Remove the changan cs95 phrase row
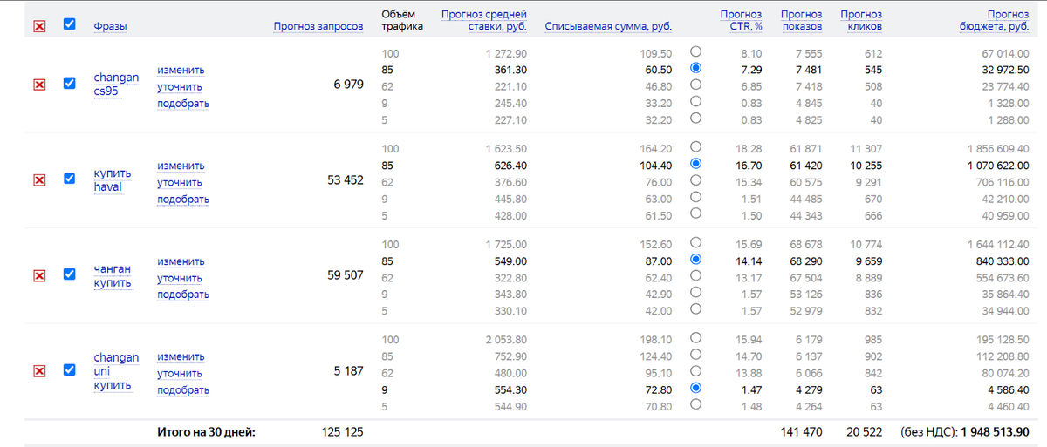The width and height of the screenshot is (1047, 447). (x=39, y=85)
